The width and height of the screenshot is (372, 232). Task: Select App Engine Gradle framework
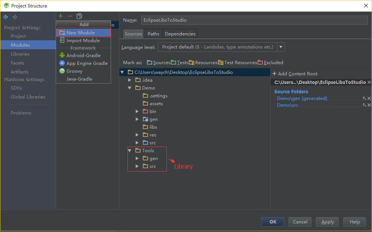click(83, 63)
